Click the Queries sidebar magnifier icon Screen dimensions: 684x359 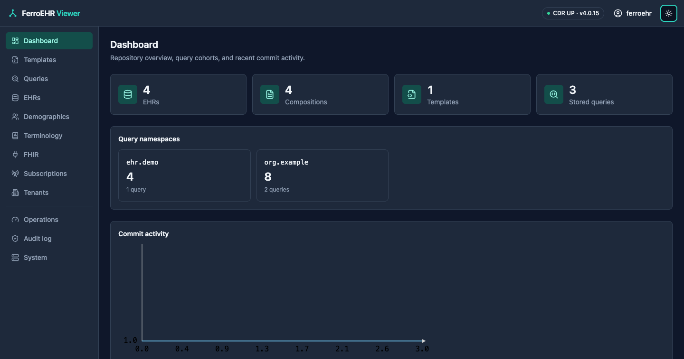point(15,79)
